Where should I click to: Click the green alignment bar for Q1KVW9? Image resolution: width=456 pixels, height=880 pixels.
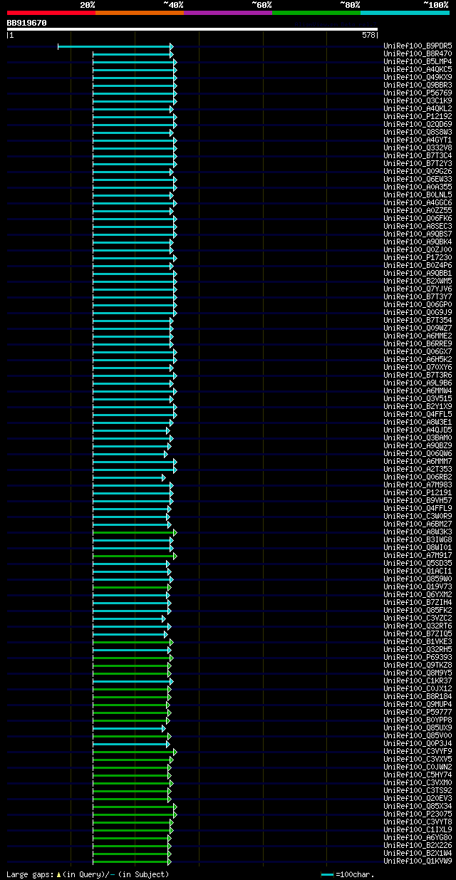pos(132,861)
